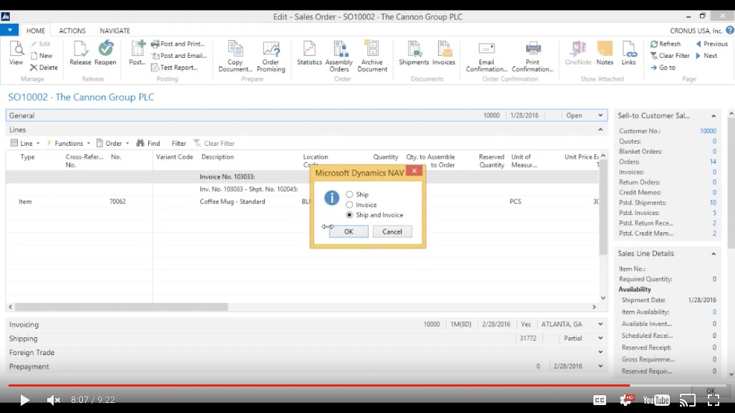This screenshot has width=735, height=413.
Task: Click Print Confirmation
Action: tap(532, 56)
